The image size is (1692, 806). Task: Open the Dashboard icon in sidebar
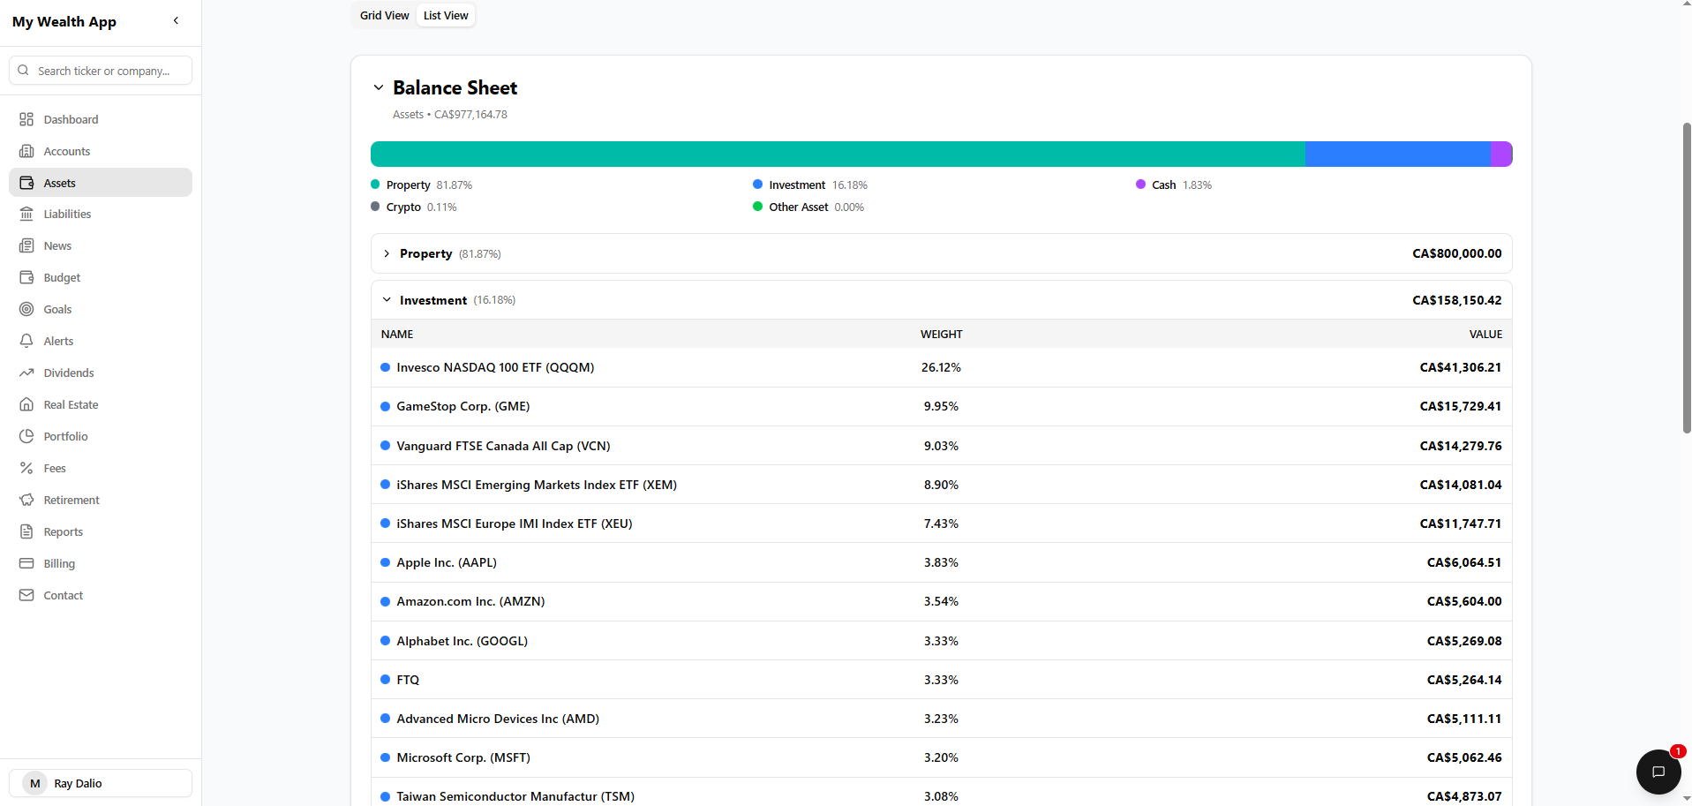pyautogui.click(x=26, y=119)
